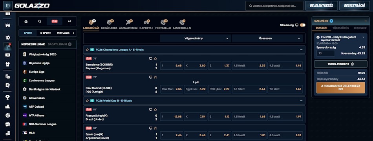Open stream icon for Spain vs Argentina
373x141 pixels.
point(151,128)
